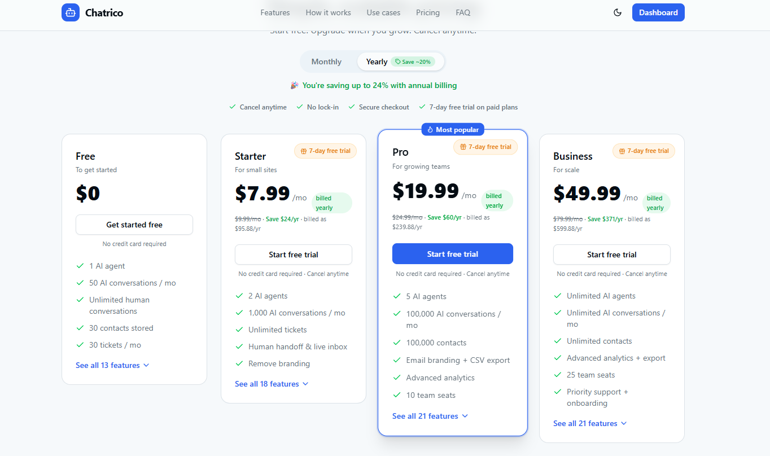Click You're saving up to 24% message
The height and width of the screenshot is (456, 770).
(x=379, y=86)
